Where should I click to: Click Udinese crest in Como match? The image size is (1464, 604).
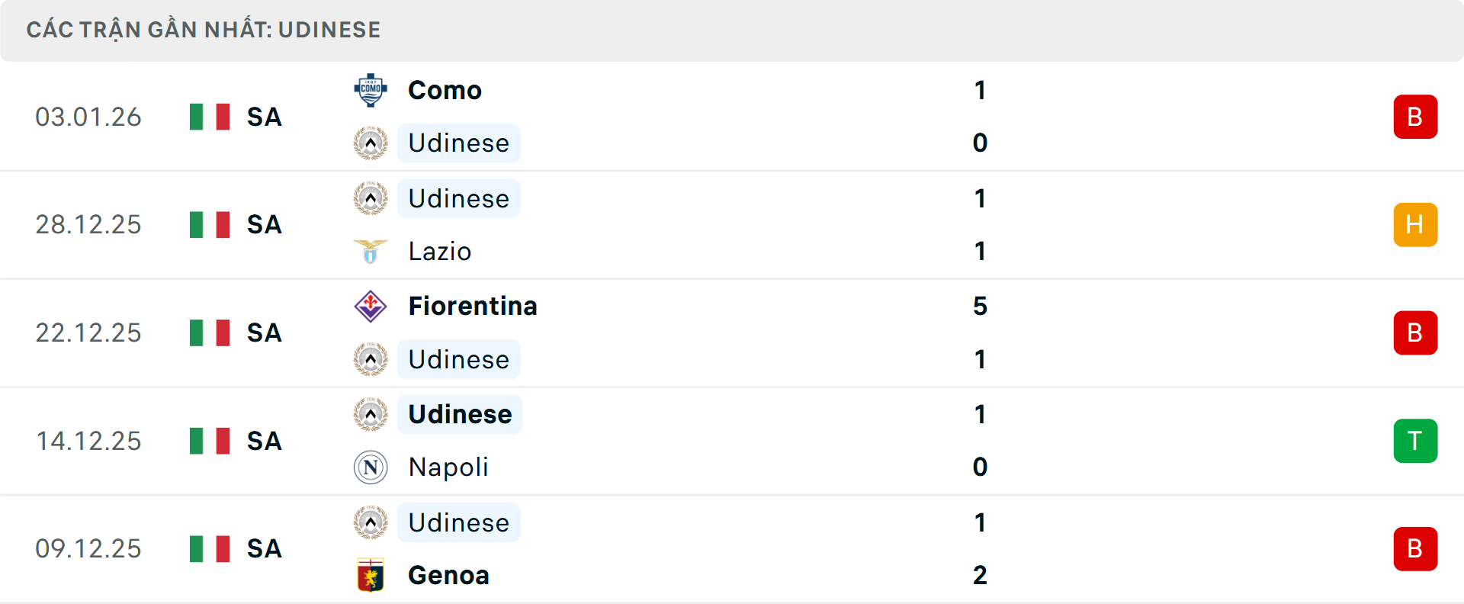(371, 143)
